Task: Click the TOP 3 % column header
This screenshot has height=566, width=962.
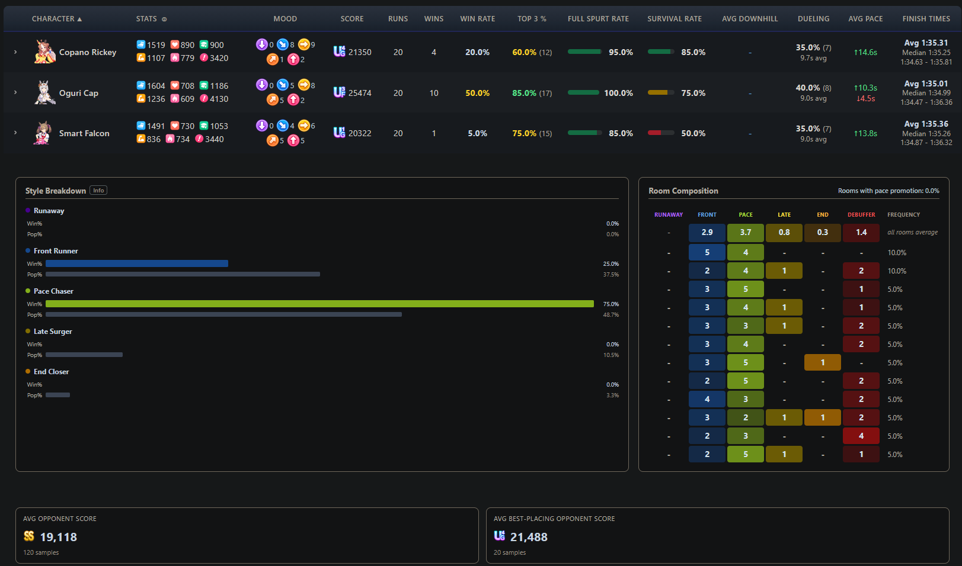Action: pyautogui.click(x=532, y=19)
